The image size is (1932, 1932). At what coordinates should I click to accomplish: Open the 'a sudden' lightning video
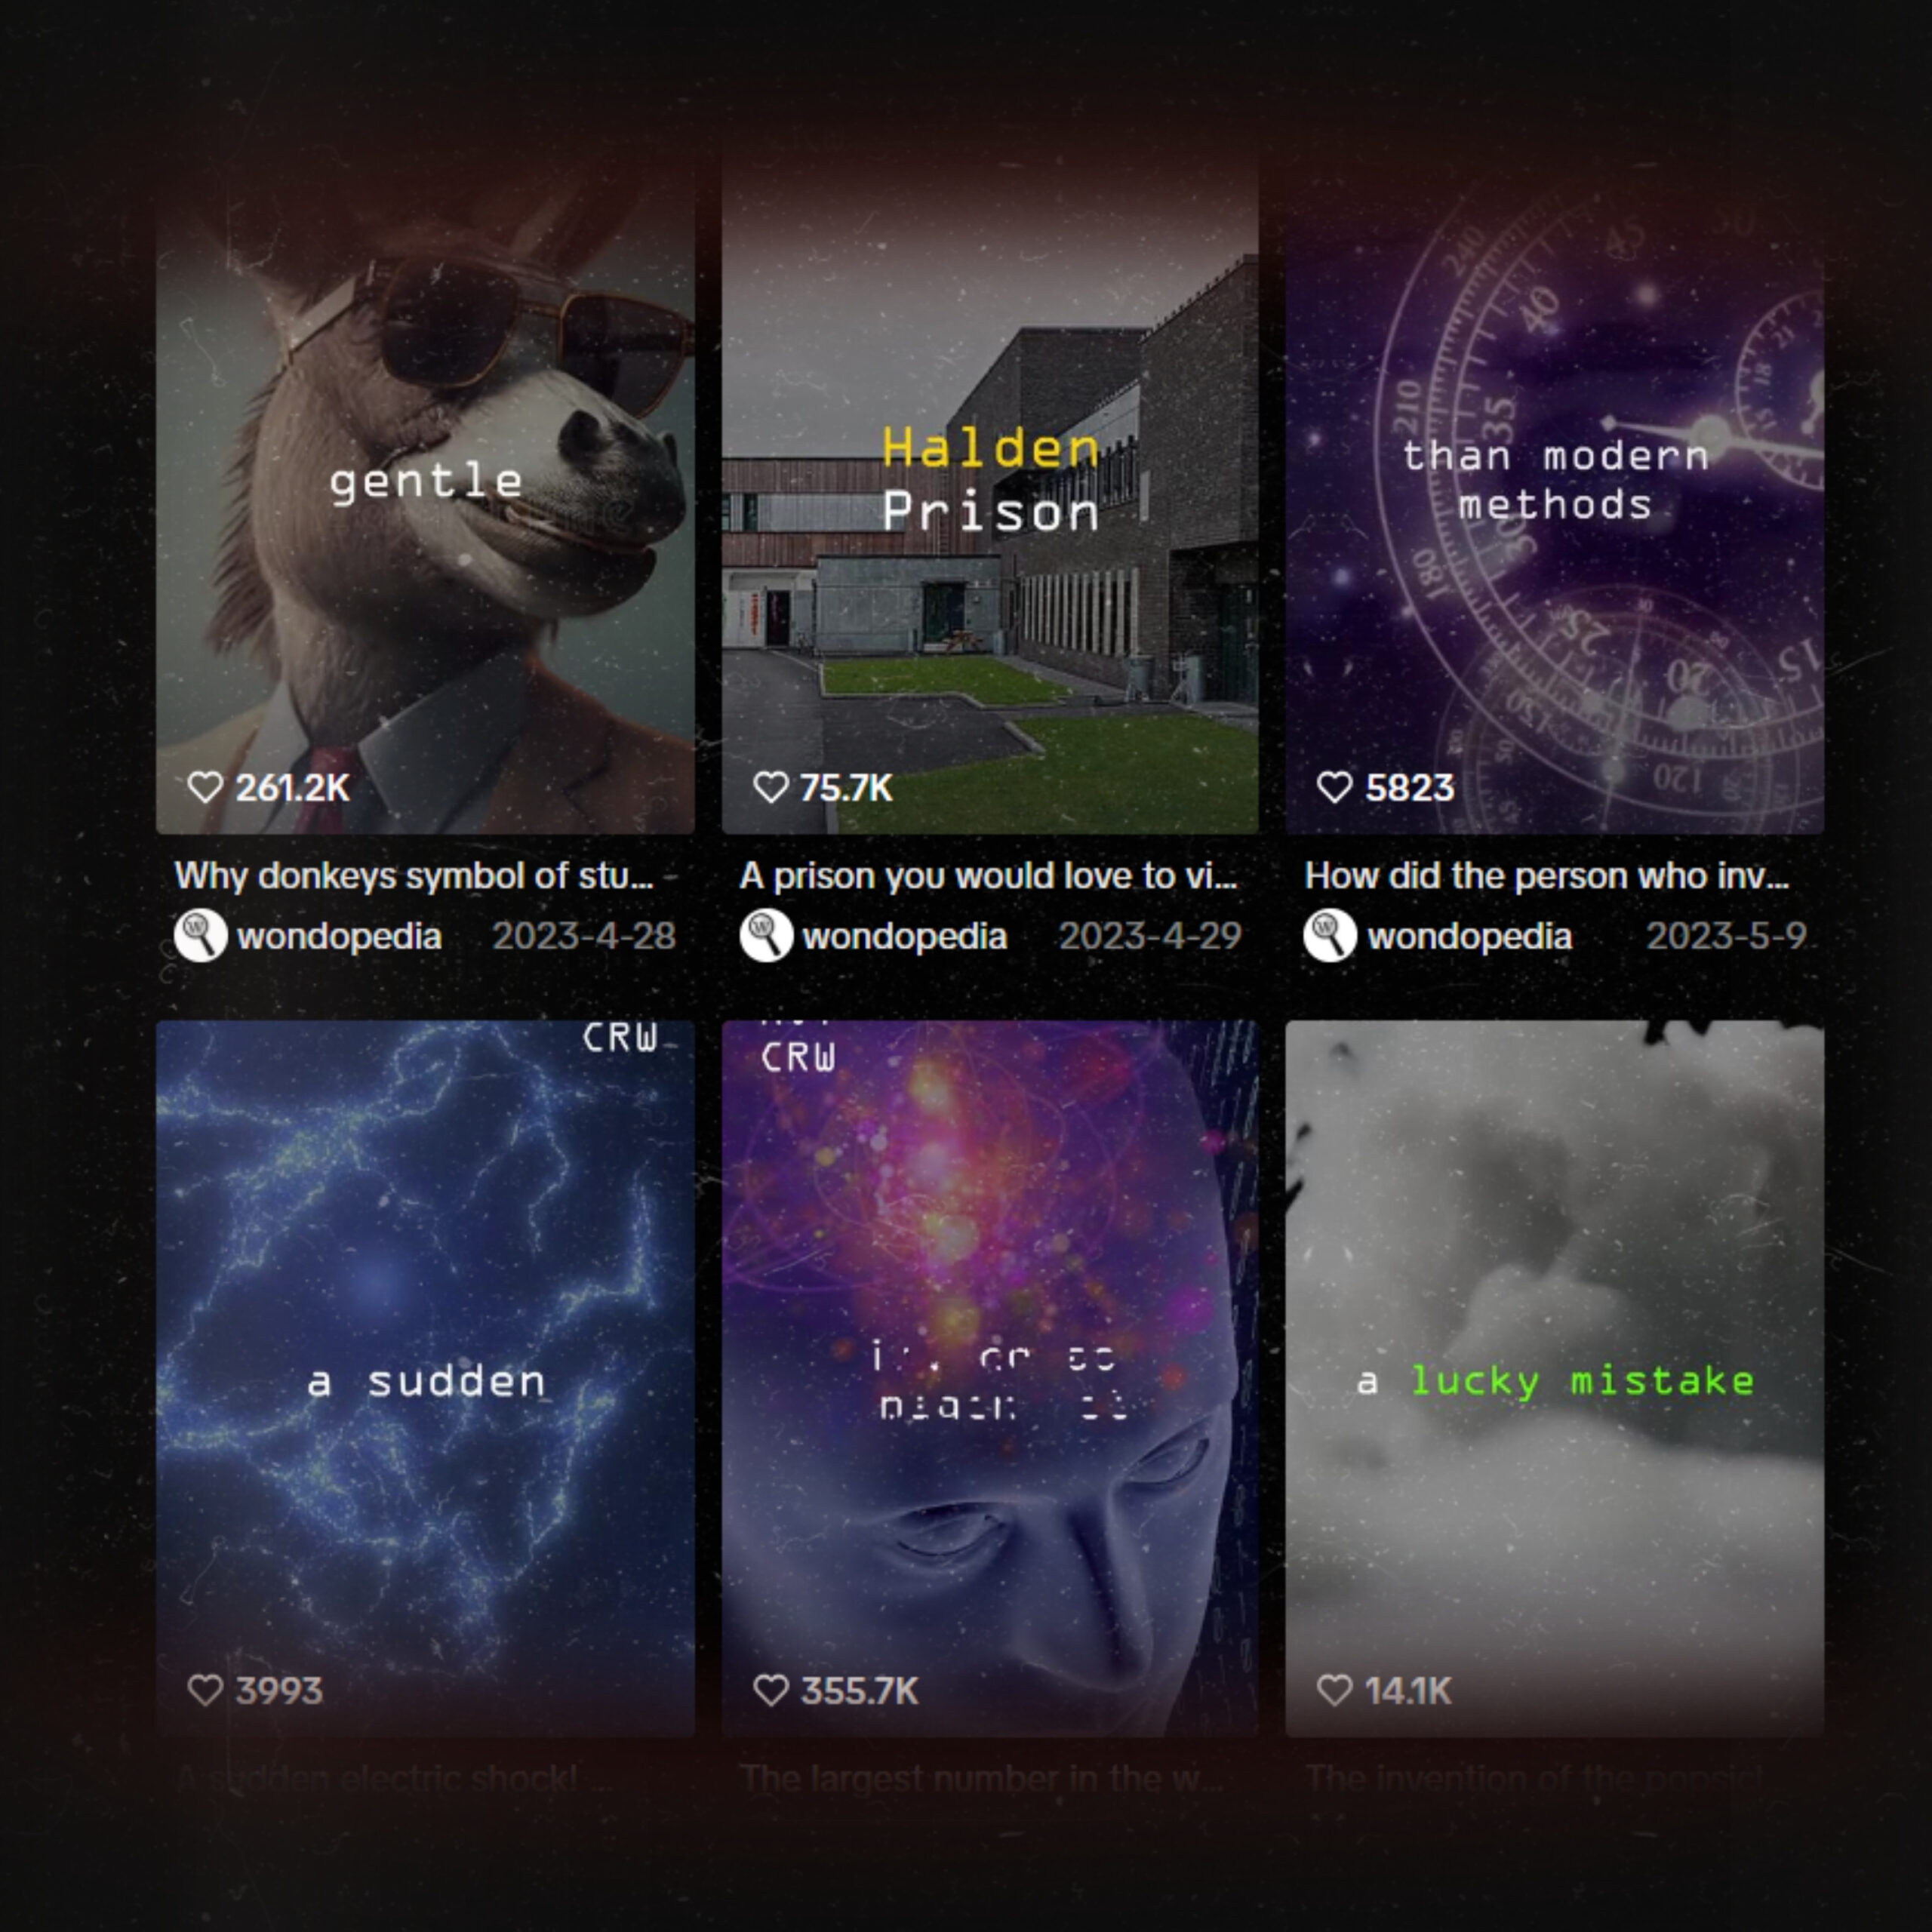(x=425, y=1378)
